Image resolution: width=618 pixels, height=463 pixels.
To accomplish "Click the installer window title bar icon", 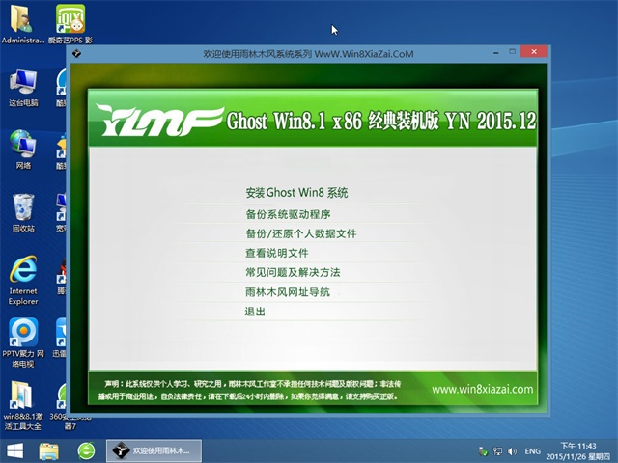I will pyautogui.click(x=77, y=54).
